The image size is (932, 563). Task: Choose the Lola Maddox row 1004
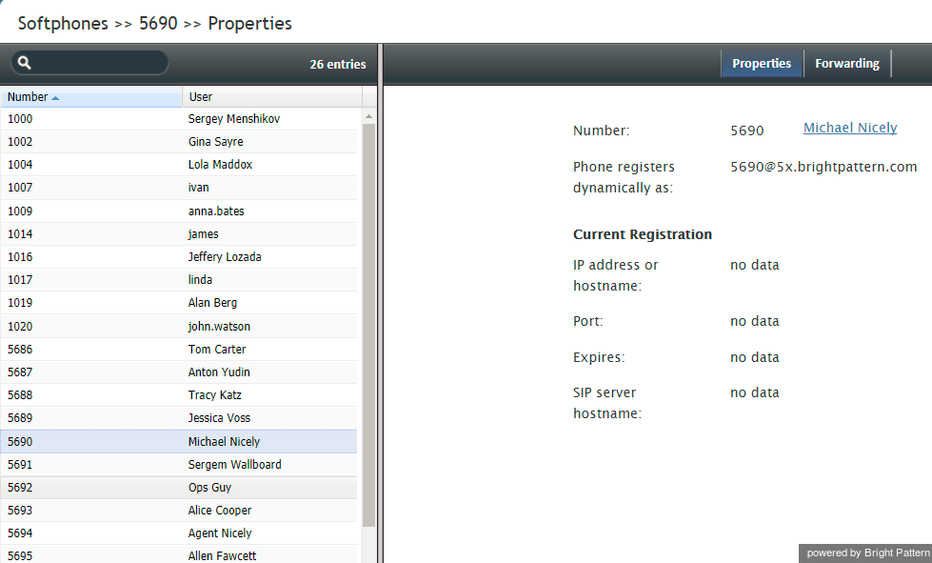(x=179, y=165)
